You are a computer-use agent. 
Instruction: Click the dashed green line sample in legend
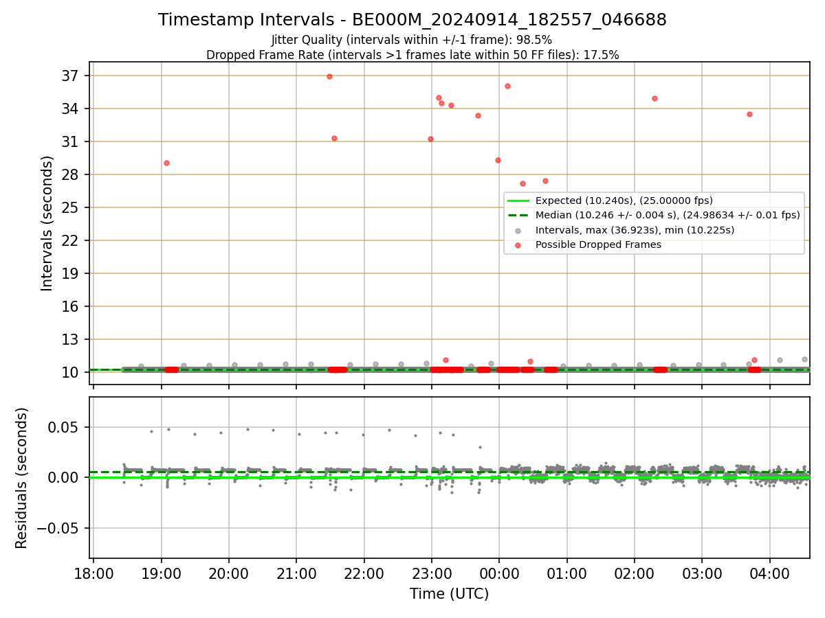pos(518,215)
